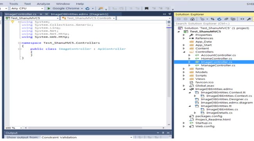
Task: Pin the ImageController.cs tab
Action: point(41,14)
